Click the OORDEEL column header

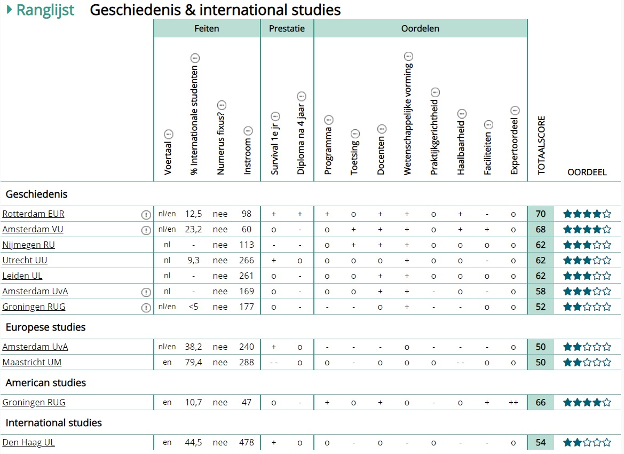[587, 172]
